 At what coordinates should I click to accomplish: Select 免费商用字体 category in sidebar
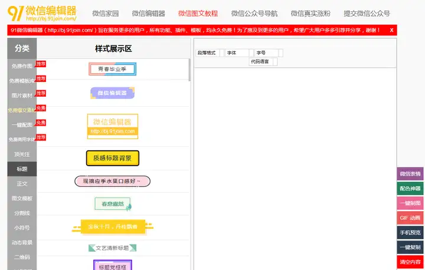[x=22, y=140]
